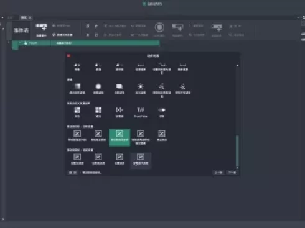Click the first action in the bottom row

coord(77,159)
